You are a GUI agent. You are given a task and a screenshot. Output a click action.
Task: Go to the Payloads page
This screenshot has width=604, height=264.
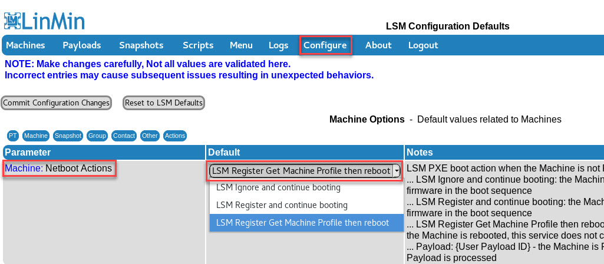[81, 45]
